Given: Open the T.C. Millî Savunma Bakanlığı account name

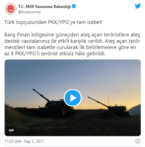Looking at the screenshot, I should [44, 6].
